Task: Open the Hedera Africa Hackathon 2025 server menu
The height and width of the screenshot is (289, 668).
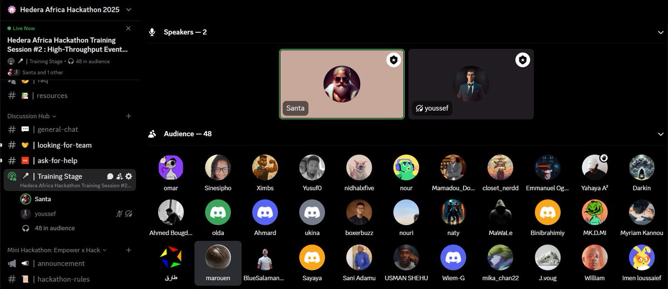Action: point(70,9)
